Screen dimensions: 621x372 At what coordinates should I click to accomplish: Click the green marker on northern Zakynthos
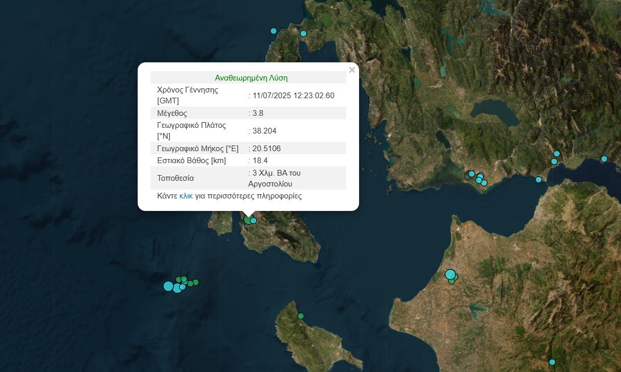coord(300,316)
